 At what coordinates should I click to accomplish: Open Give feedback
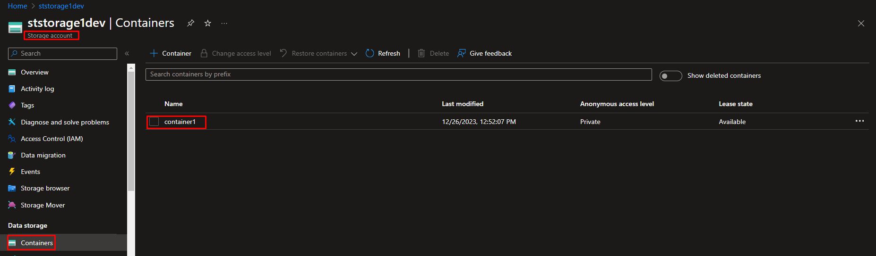tap(485, 53)
